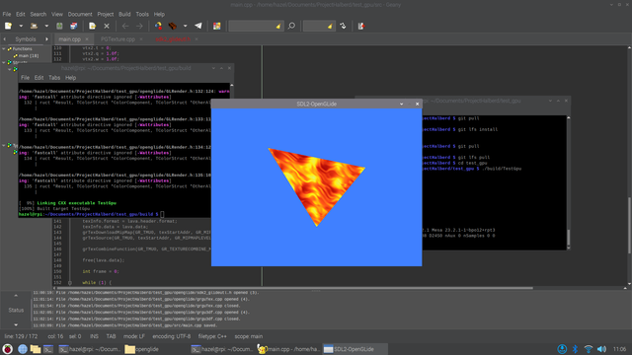Click the editor horizontal scrollbar
Viewport: 632px width, 355px height.
[294, 288]
